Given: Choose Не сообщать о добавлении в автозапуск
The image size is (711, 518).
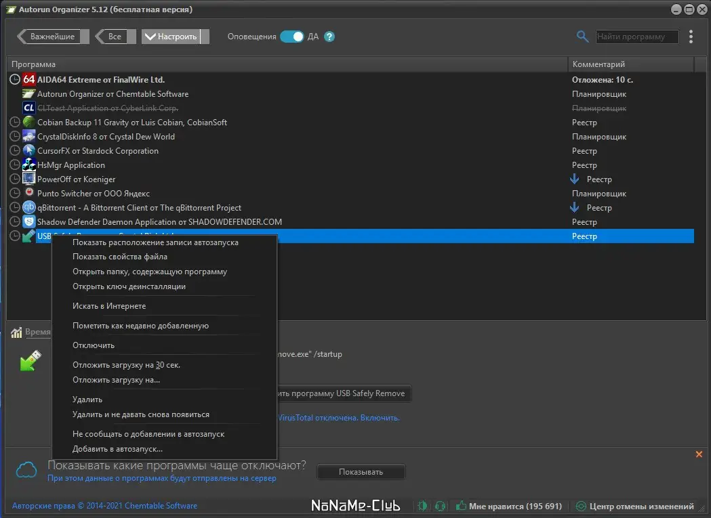Looking at the screenshot, I should click(148, 434).
